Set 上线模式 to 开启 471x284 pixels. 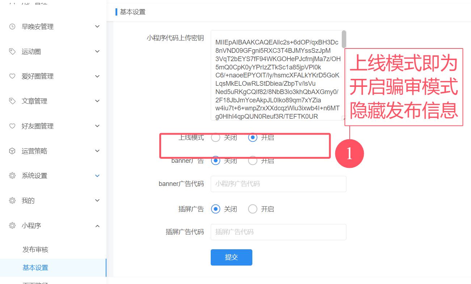(x=253, y=137)
